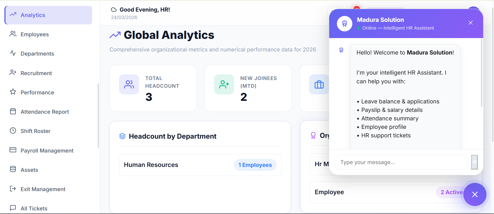Go to Departments in the sidebar
Image resolution: width=494 pixels, height=214 pixels.
[48, 54]
